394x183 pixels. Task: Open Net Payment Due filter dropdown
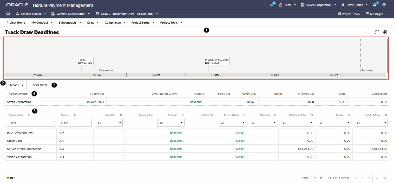pos(297,123)
